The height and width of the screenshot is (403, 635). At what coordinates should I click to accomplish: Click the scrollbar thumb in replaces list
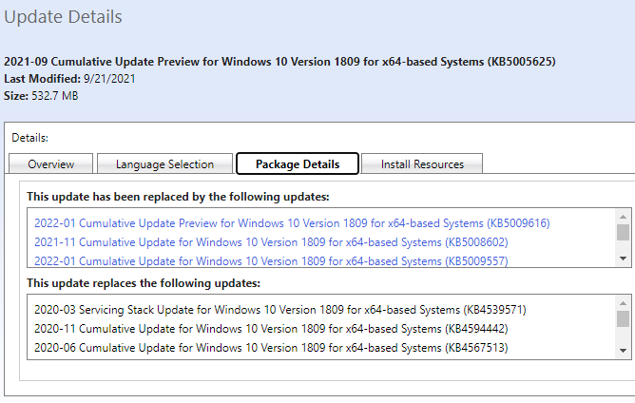[x=624, y=318]
